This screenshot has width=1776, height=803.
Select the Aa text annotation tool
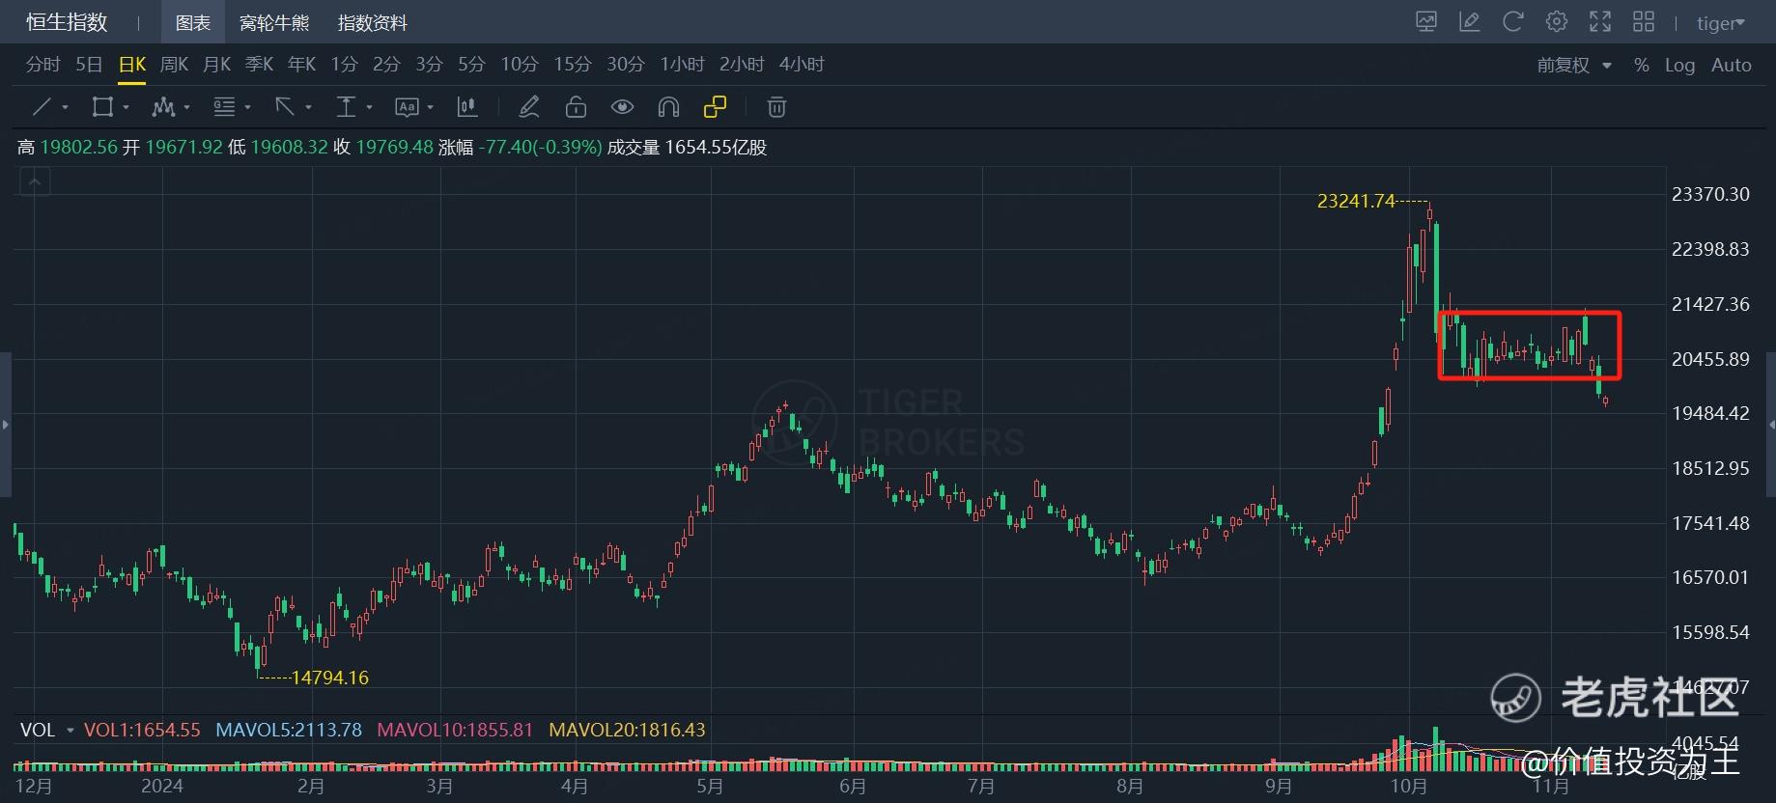coord(407,107)
